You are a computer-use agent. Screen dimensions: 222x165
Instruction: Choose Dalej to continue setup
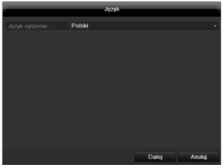(x=155, y=157)
